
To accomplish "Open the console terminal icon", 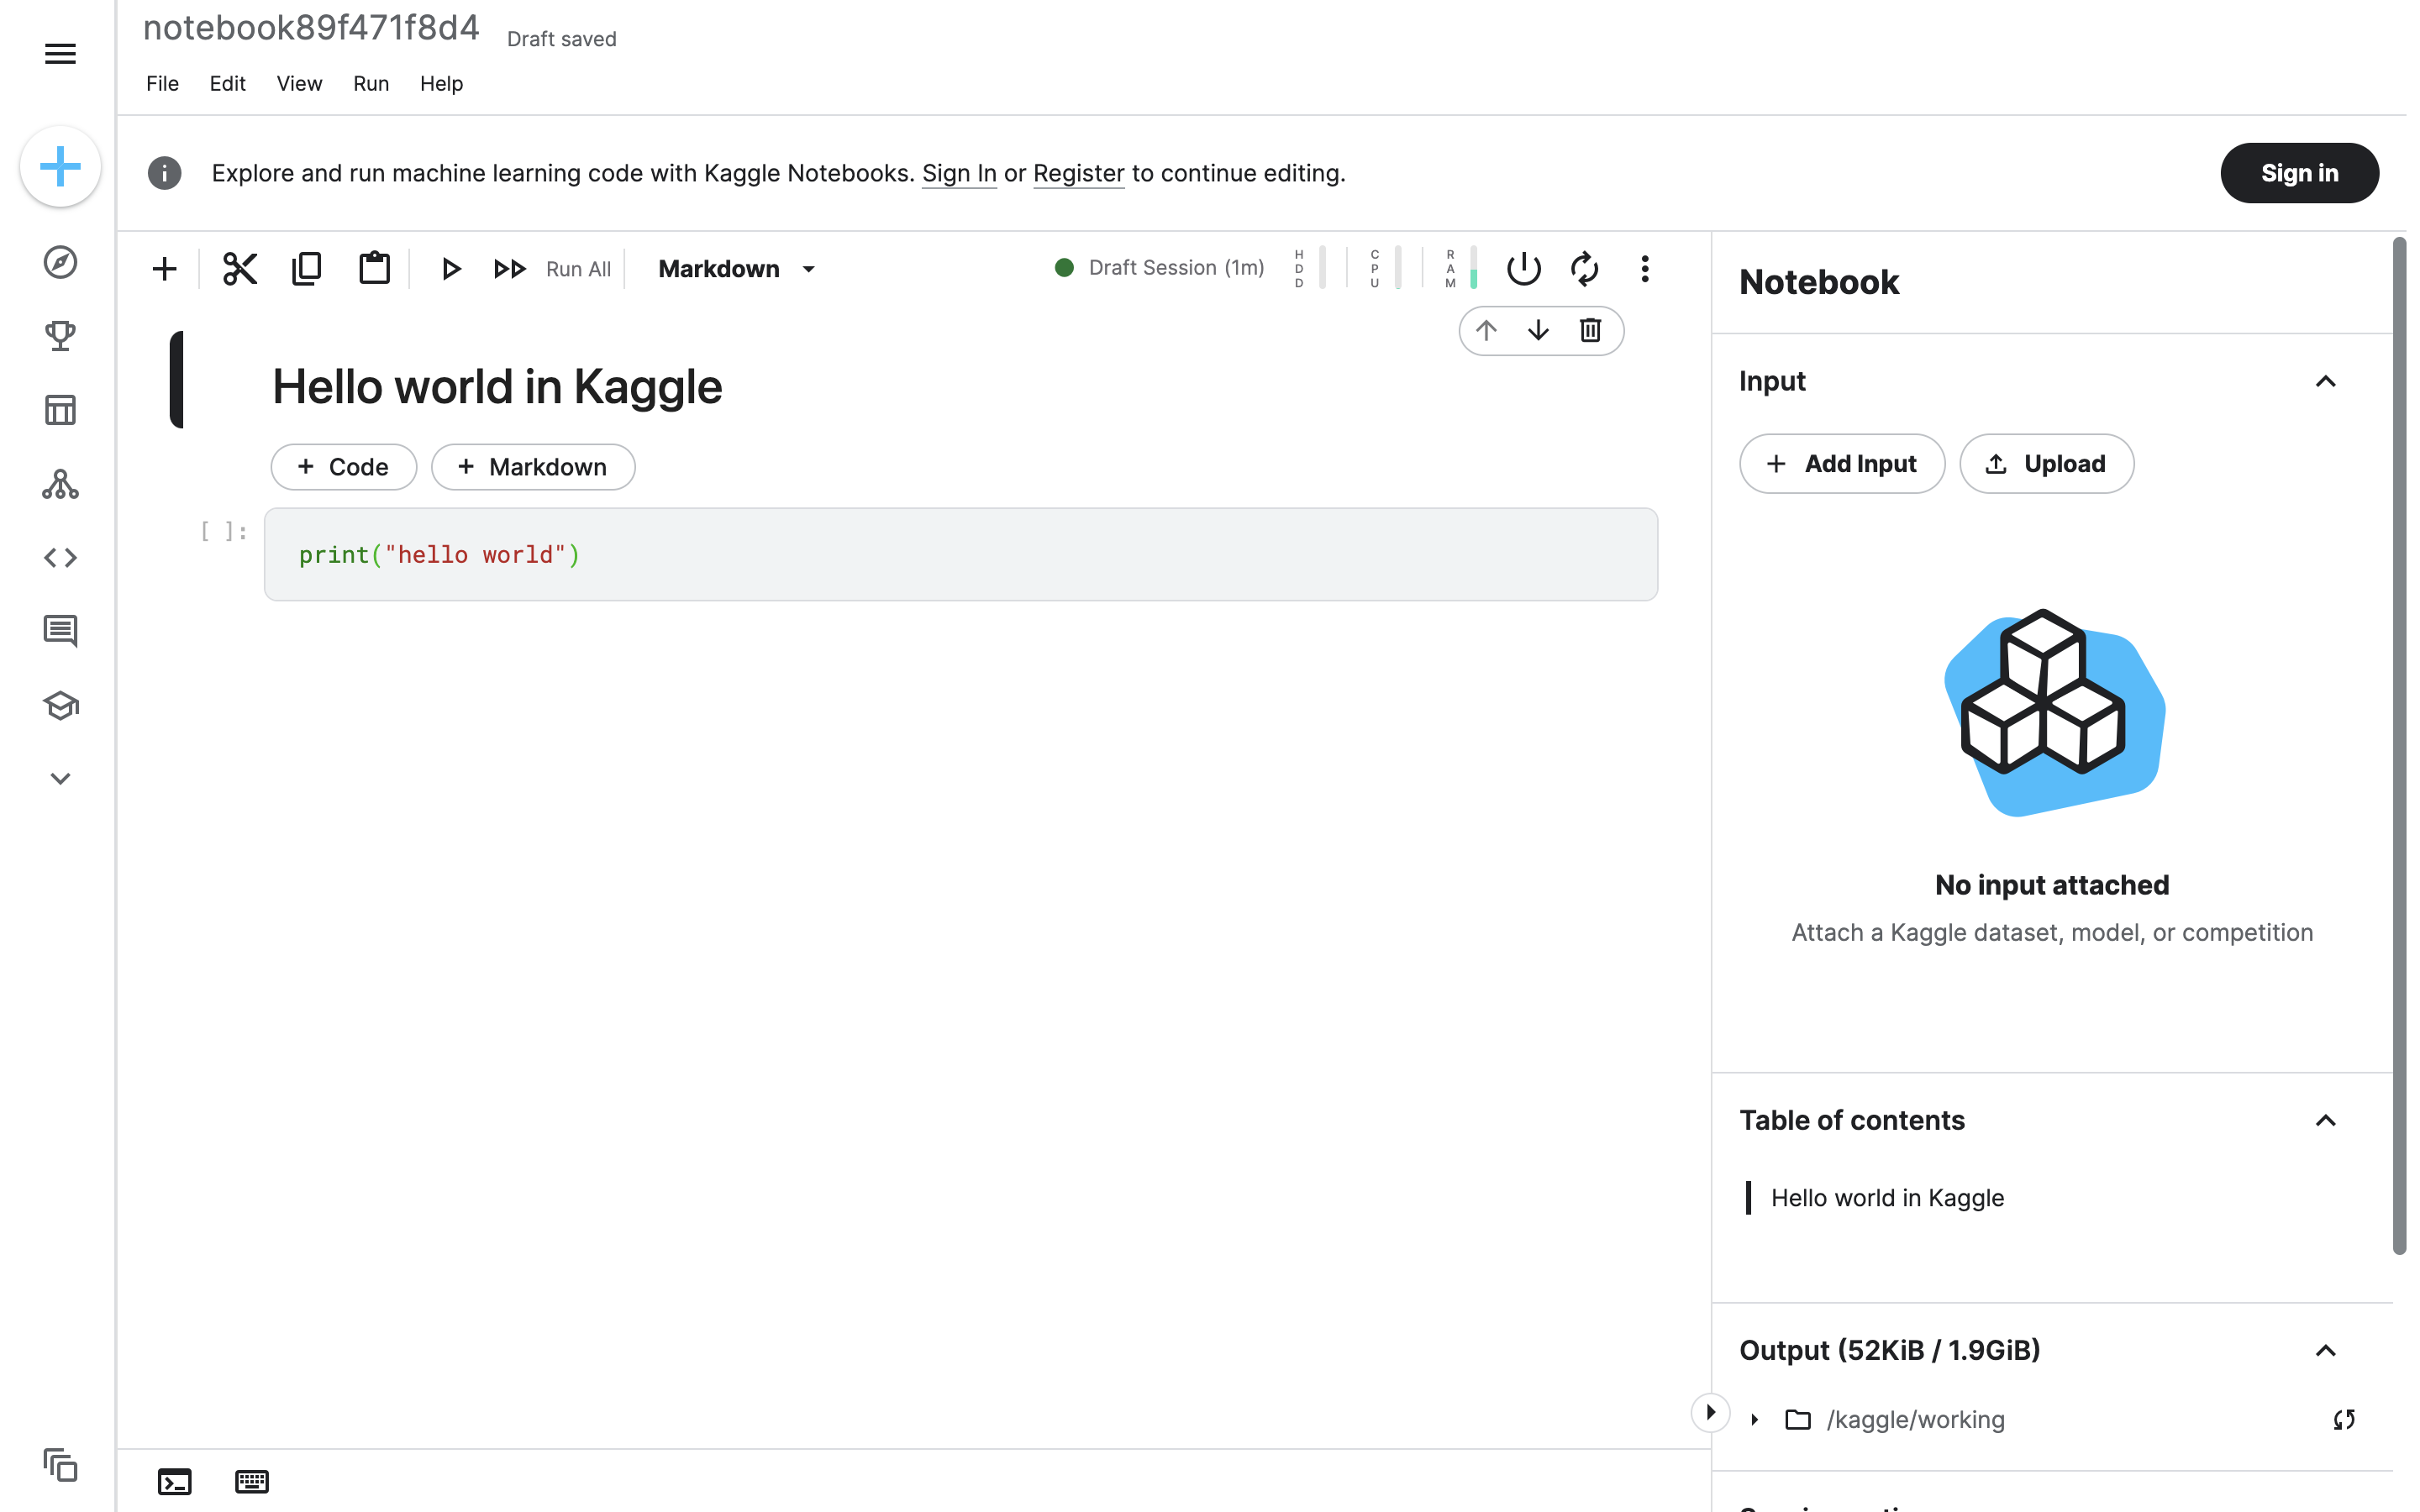I will click(x=175, y=1482).
